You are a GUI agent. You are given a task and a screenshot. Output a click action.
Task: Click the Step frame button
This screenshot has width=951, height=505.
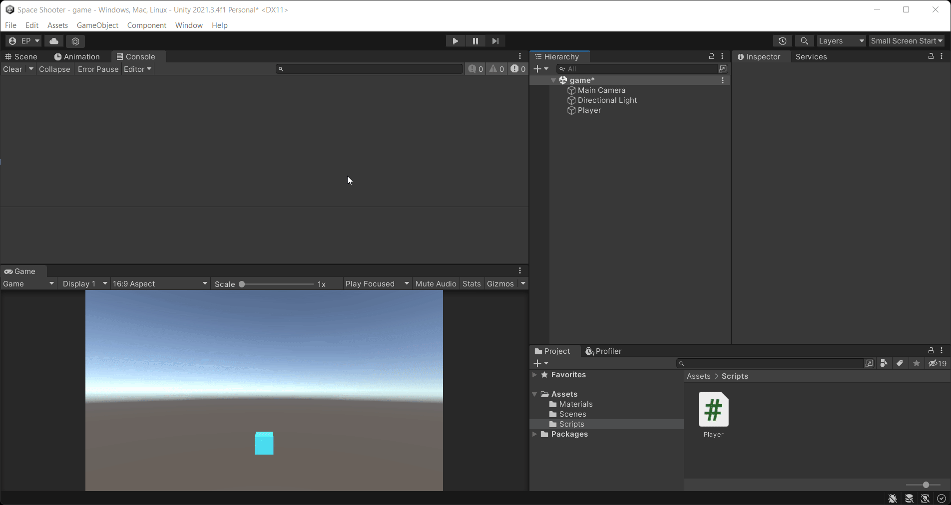click(x=495, y=41)
